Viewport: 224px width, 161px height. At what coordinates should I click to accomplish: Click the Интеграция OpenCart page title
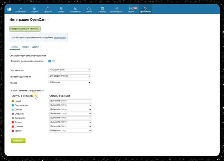pos(27,20)
